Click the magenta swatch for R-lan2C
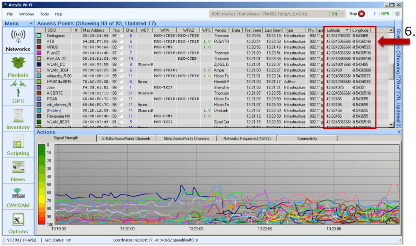 [x=39, y=53]
